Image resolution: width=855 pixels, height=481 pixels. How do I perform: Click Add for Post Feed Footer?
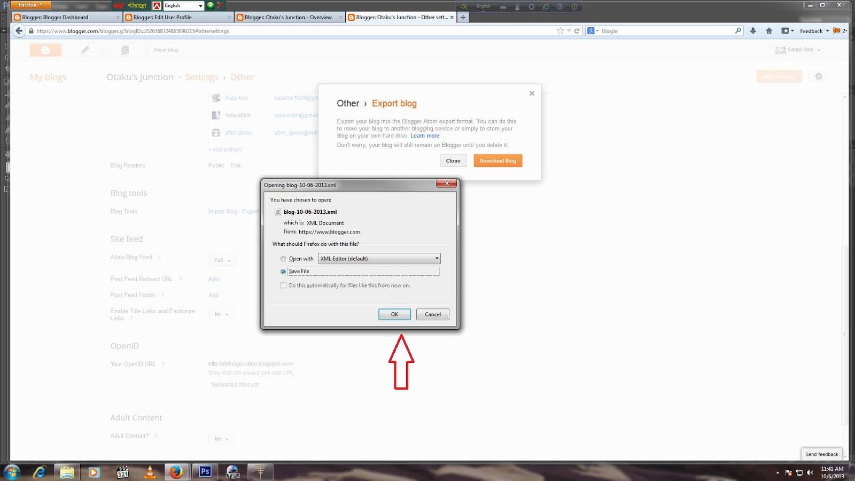214,295
